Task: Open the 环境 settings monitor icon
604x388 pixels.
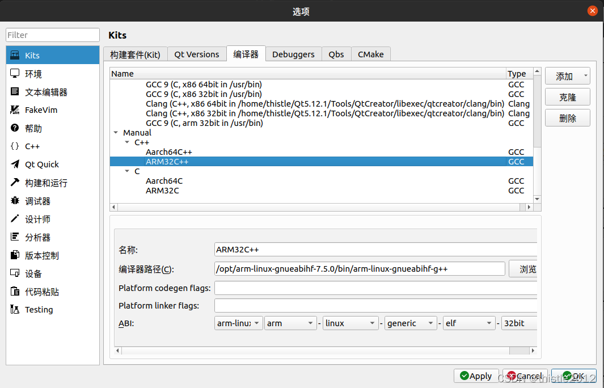Action: [15, 73]
